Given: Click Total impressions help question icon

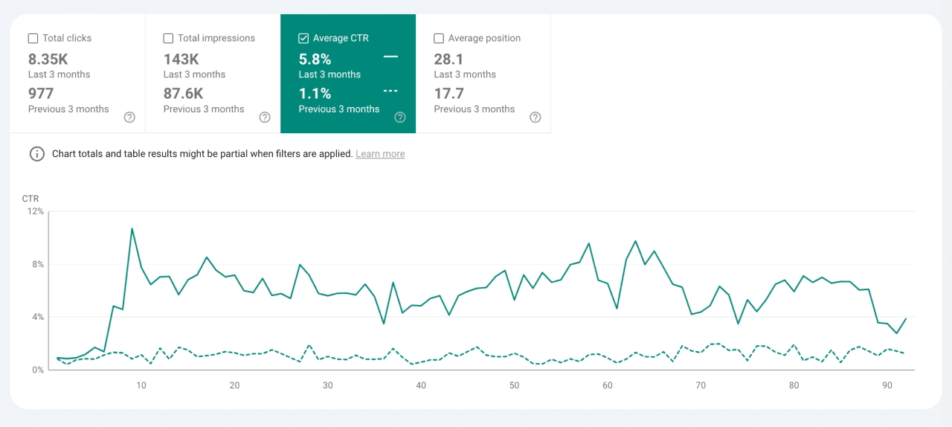Looking at the screenshot, I should pyautogui.click(x=265, y=118).
